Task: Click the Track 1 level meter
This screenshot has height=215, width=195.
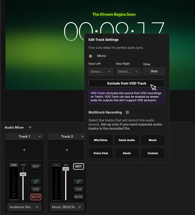Action: pos(14,183)
